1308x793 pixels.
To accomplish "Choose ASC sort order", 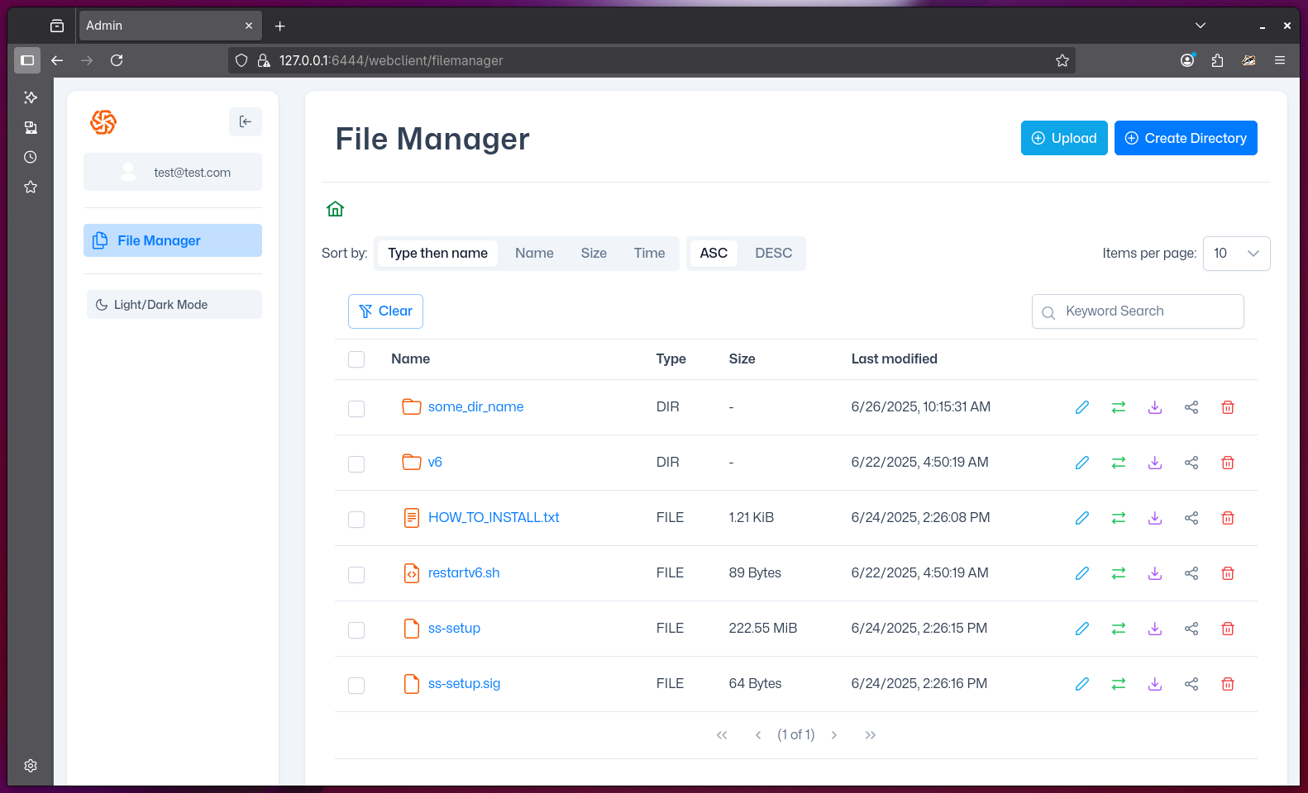I will [x=714, y=254].
